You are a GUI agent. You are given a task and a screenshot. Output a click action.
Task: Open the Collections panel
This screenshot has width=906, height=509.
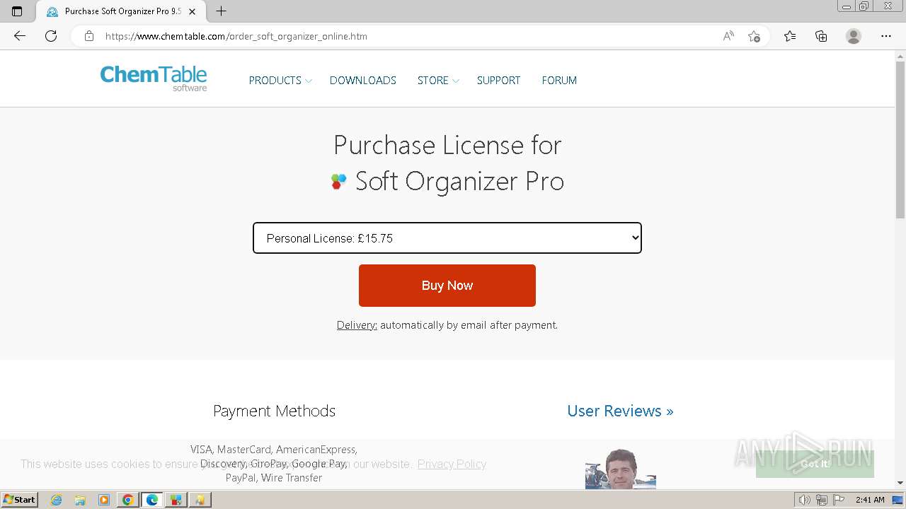pos(821,36)
